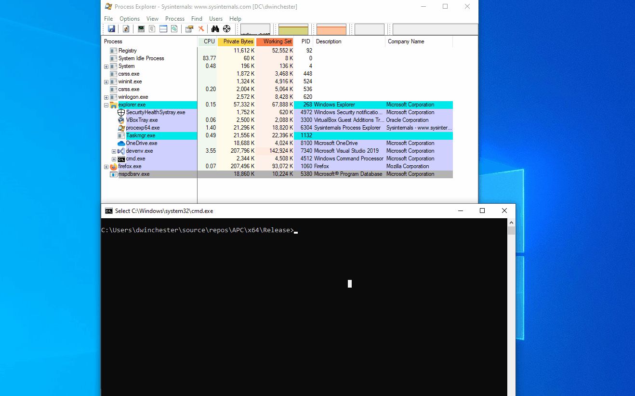The height and width of the screenshot is (396, 635).
Task: Expand the System process tree node
Action: (106, 66)
